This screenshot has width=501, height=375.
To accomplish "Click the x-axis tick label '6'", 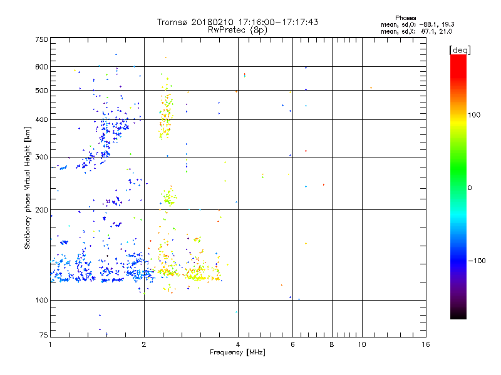I will pyautogui.click(x=292, y=344).
